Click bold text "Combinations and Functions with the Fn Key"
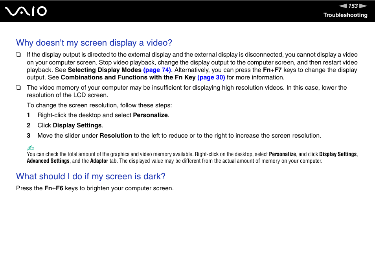This screenshot has height=265, width=375. tap(128, 77)
